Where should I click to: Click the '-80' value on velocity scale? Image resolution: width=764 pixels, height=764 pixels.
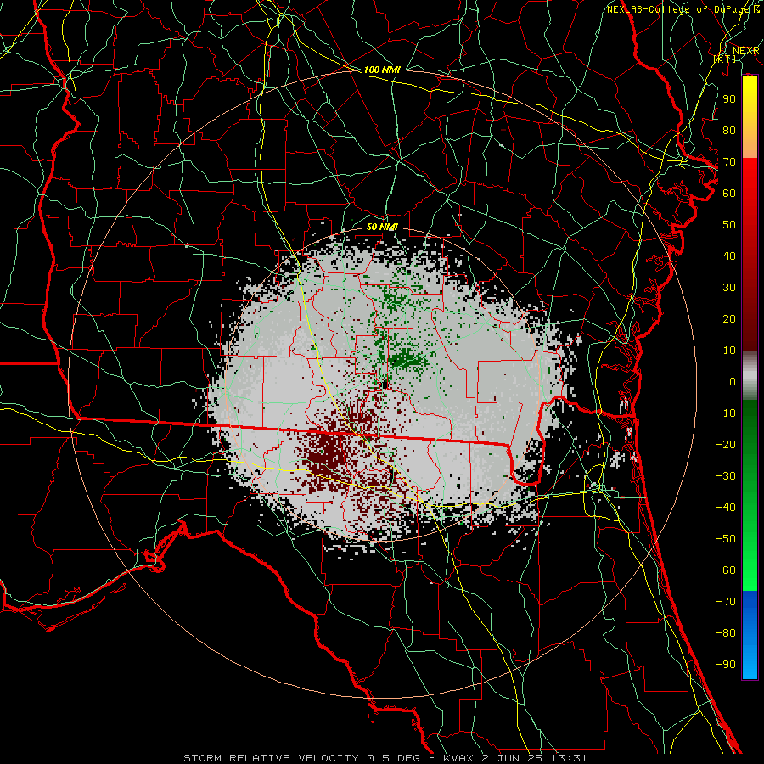click(x=726, y=633)
